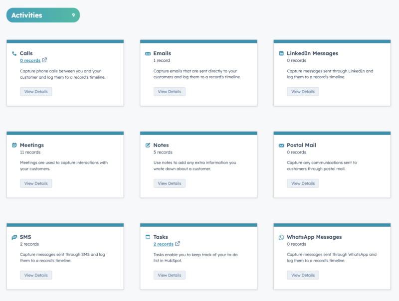Click the Activities section header pill
The width and height of the screenshot is (399, 301).
43,15
